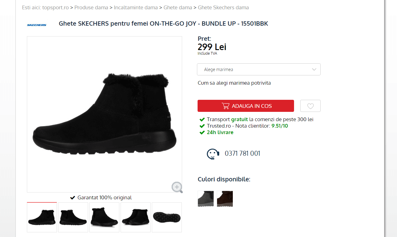This screenshot has width=397, height=237.
Task: Click the Skechers brand logo
Action: coord(36,25)
